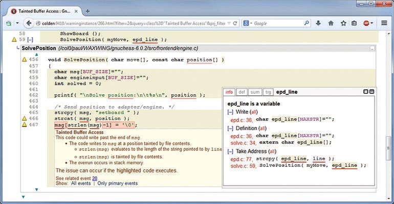Switch to the sum tab in popup
Screen dimensions: 394x204
coord(255,92)
